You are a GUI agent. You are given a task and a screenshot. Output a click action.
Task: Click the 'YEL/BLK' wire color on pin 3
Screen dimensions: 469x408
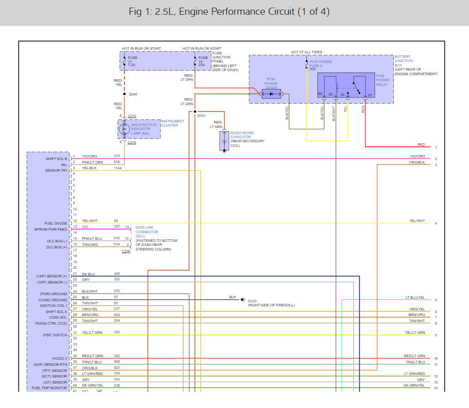click(x=89, y=168)
